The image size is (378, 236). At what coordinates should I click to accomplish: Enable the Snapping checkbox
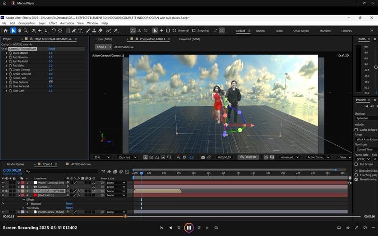(x=194, y=31)
